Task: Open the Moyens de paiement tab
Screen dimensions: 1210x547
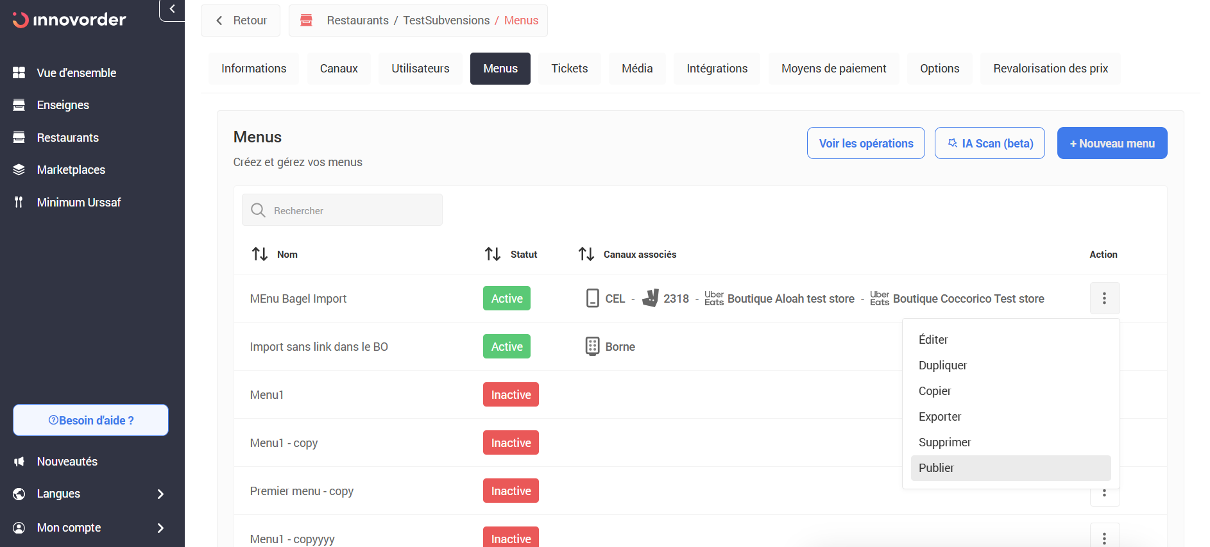Action: [833, 69]
